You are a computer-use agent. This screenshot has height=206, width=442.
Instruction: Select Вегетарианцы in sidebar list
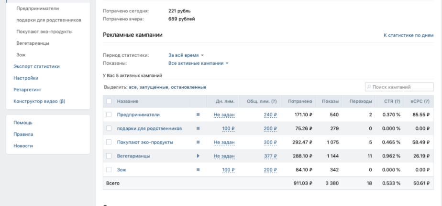point(33,43)
